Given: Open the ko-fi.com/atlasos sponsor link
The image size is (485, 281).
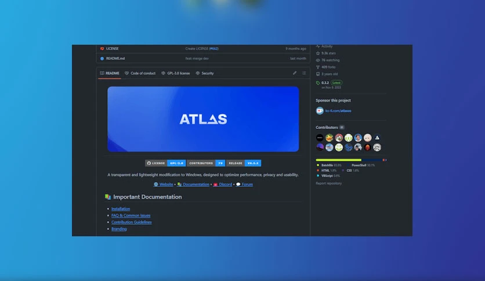Looking at the screenshot, I should click(338, 111).
